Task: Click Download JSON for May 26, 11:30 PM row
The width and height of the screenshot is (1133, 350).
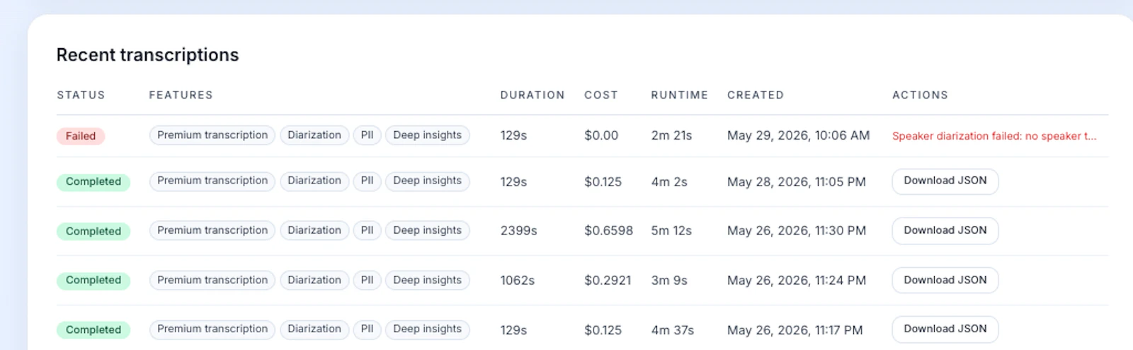Action: pos(945,231)
